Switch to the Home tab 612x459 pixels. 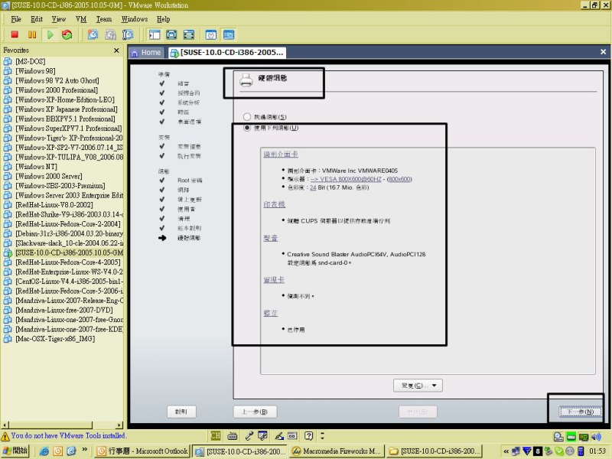click(146, 52)
